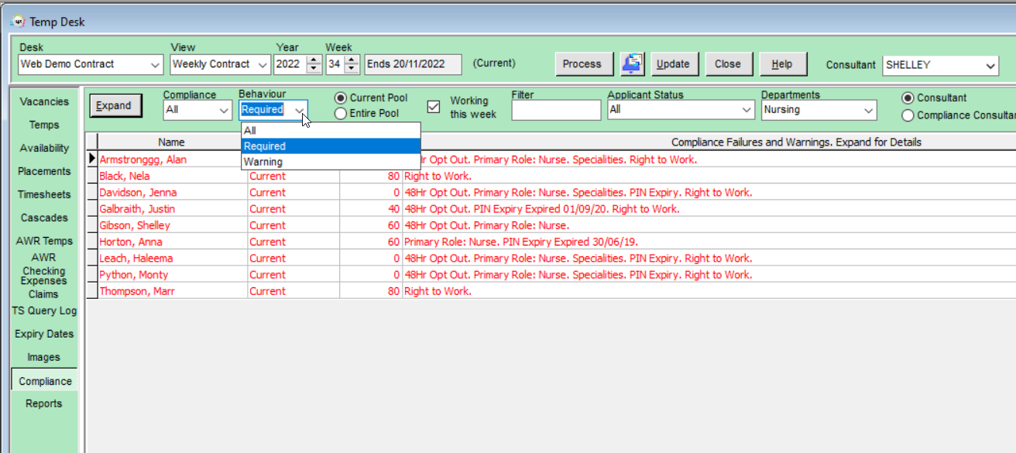Click the Name column header
This screenshot has height=453, width=1016.
(x=172, y=142)
